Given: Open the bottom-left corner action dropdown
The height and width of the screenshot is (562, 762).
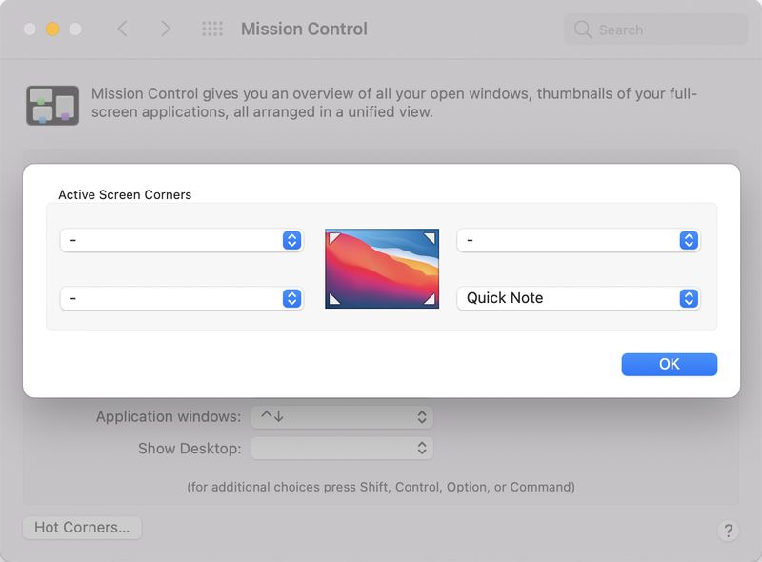Looking at the screenshot, I should click(181, 298).
